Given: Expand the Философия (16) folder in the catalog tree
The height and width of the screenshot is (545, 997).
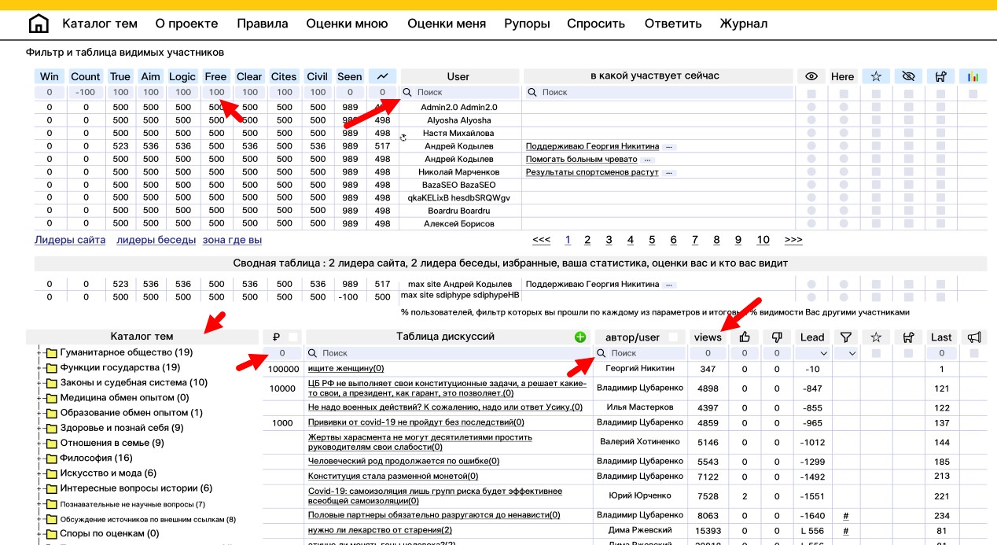Looking at the screenshot, I should [39, 458].
